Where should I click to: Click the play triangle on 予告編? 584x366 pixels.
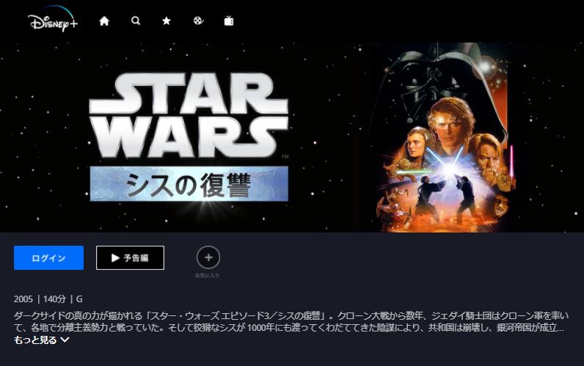115,257
